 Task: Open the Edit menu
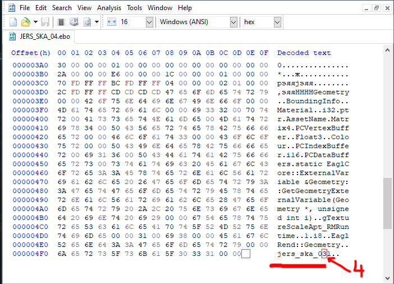41,8
